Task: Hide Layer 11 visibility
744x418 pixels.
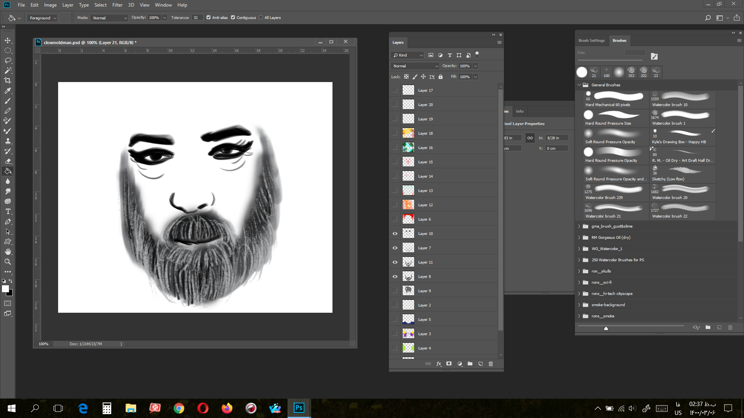Action: (395, 262)
